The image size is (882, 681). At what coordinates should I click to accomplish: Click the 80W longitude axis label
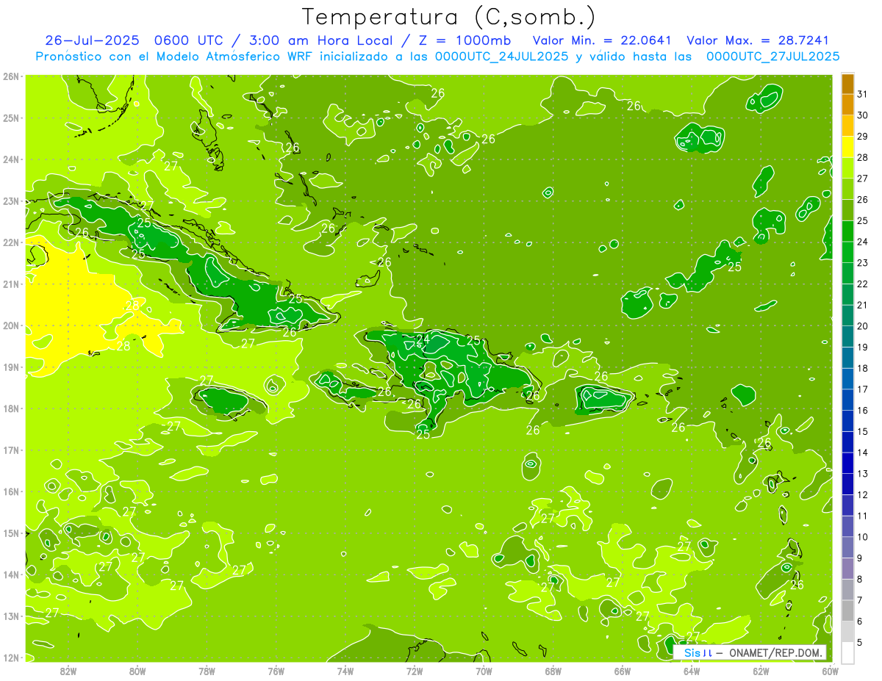pyautogui.click(x=137, y=671)
